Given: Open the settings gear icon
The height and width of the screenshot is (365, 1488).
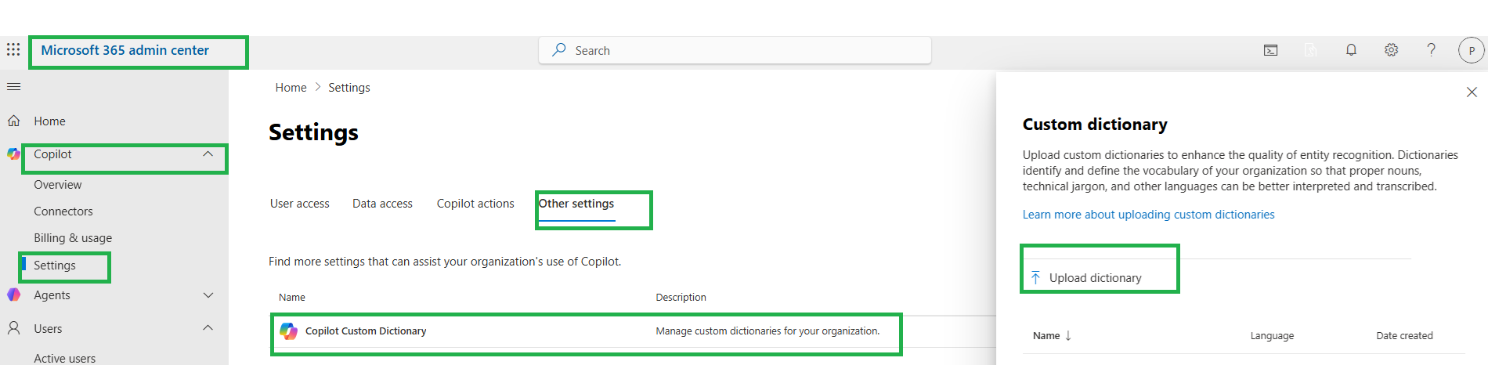Looking at the screenshot, I should (1391, 50).
